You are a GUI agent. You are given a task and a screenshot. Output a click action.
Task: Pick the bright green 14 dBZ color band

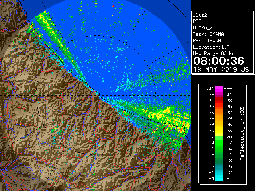pyautogui.click(x=219, y=142)
